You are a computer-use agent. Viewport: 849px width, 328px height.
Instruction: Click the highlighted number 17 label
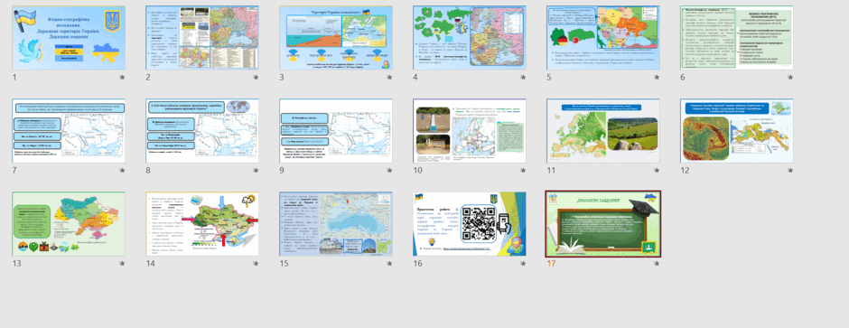click(x=551, y=264)
